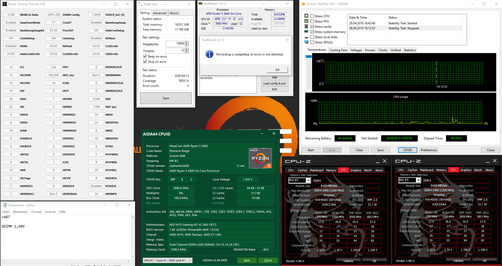Image resolution: width=502 pixels, height=266 pixels.
Task: Open the Bearbeiten menu in Editor
Action: [20, 212]
